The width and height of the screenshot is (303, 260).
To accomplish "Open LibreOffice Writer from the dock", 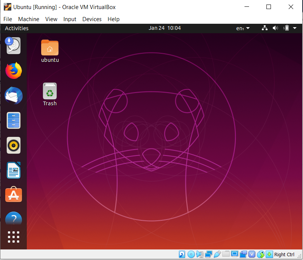I will [x=14, y=170].
